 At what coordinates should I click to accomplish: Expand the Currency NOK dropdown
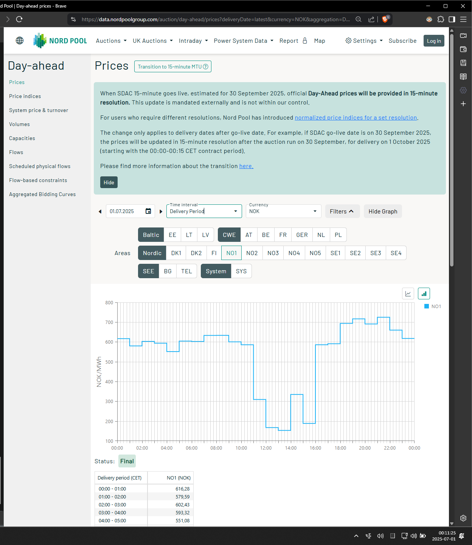coord(284,211)
